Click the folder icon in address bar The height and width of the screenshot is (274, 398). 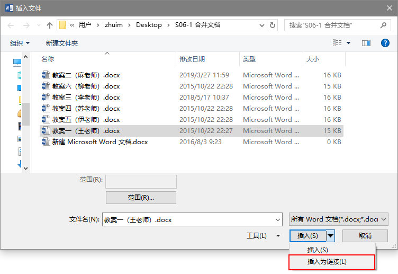click(62, 25)
